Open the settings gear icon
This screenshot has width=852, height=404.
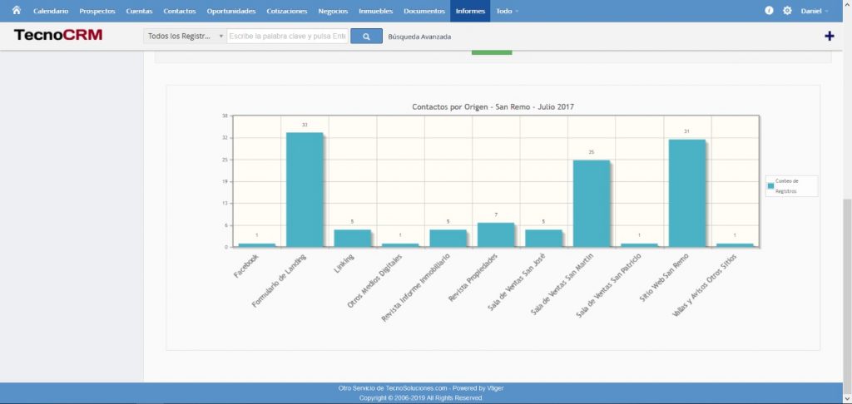(x=787, y=11)
